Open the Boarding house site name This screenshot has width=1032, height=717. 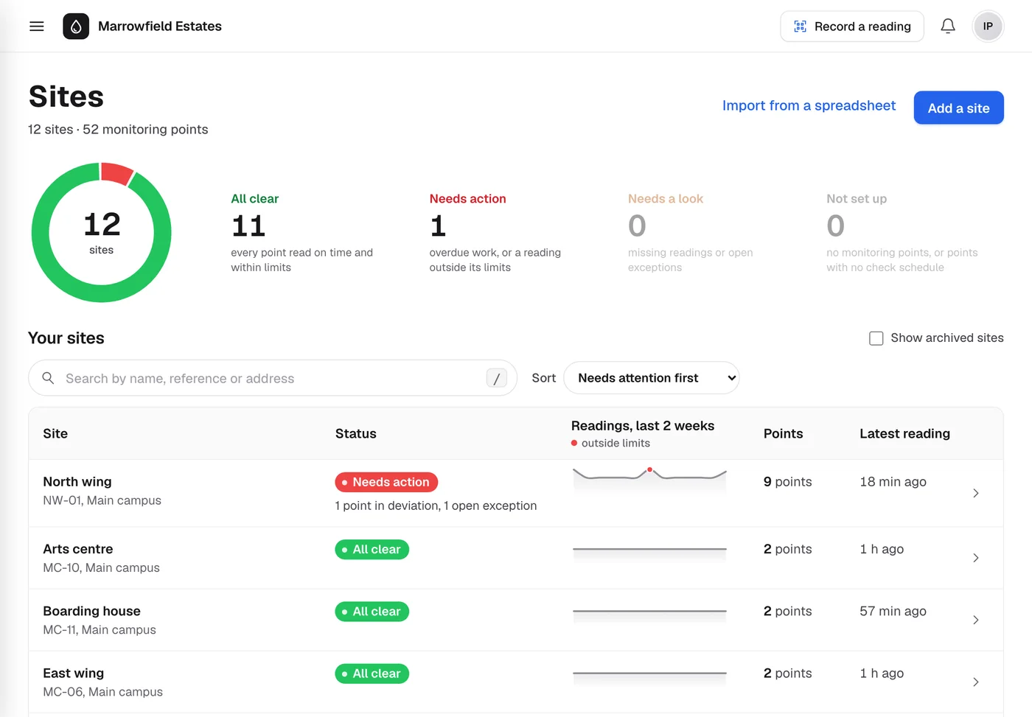tap(91, 611)
